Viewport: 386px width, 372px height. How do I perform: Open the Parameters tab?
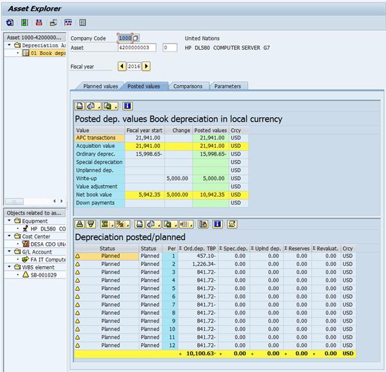click(x=227, y=86)
